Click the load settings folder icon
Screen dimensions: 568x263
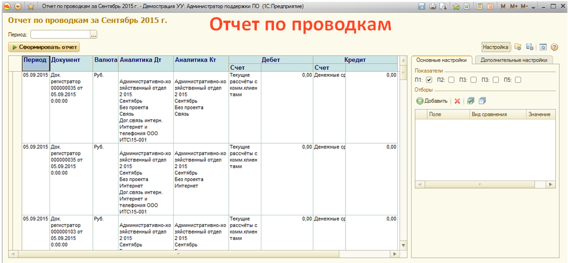518,47
